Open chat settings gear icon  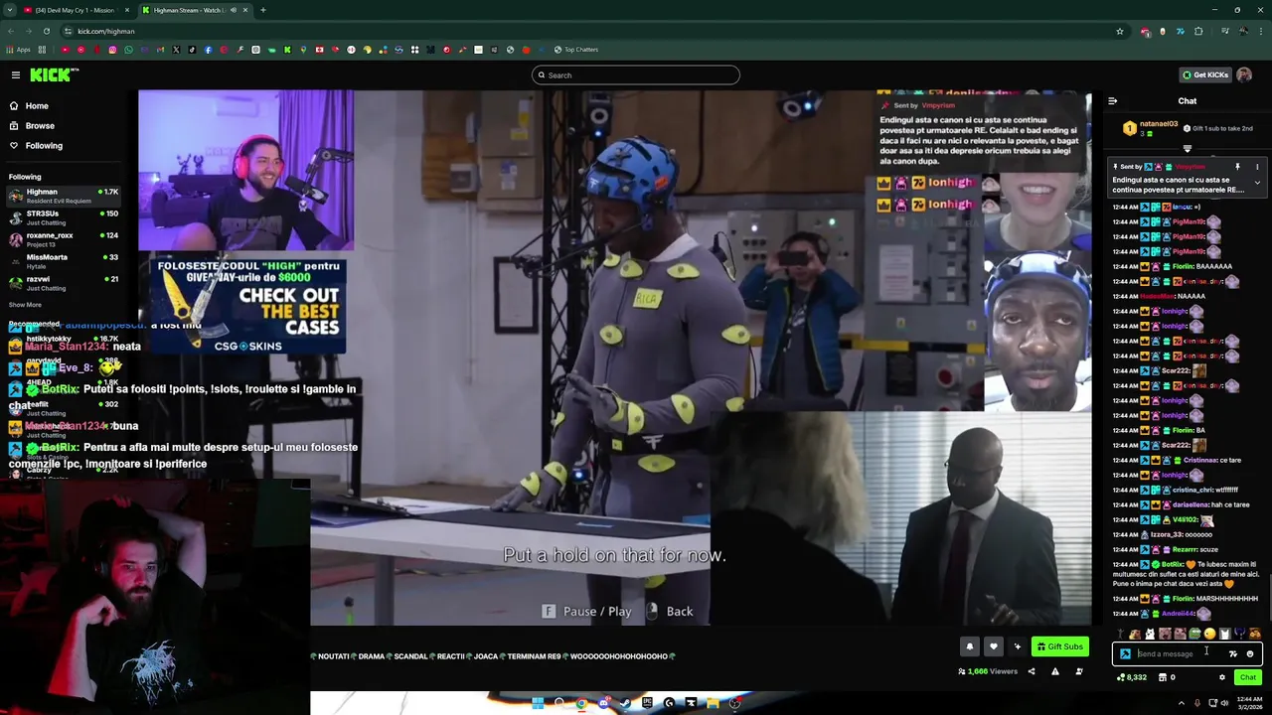tap(1222, 677)
